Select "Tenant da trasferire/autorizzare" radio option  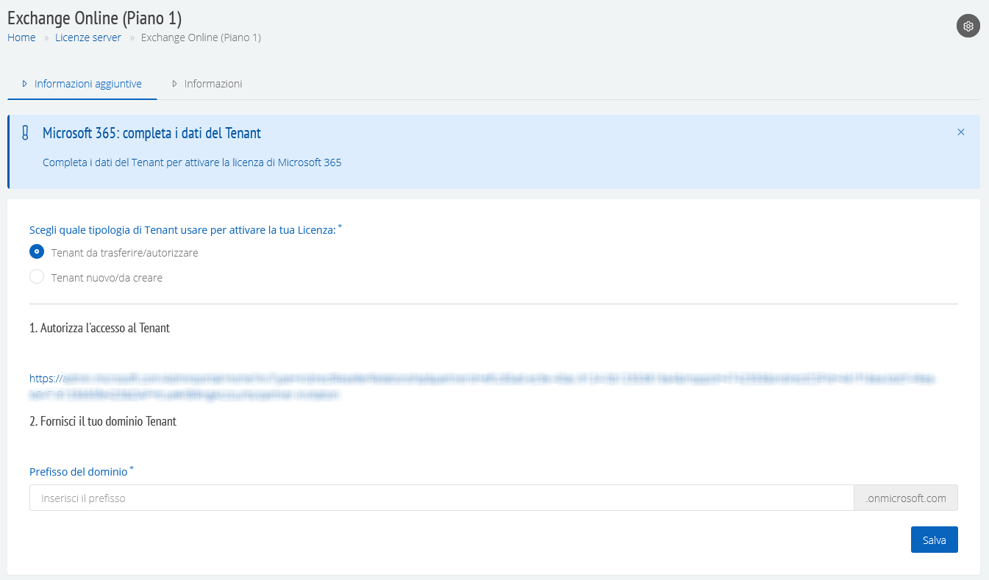(37, 252)
